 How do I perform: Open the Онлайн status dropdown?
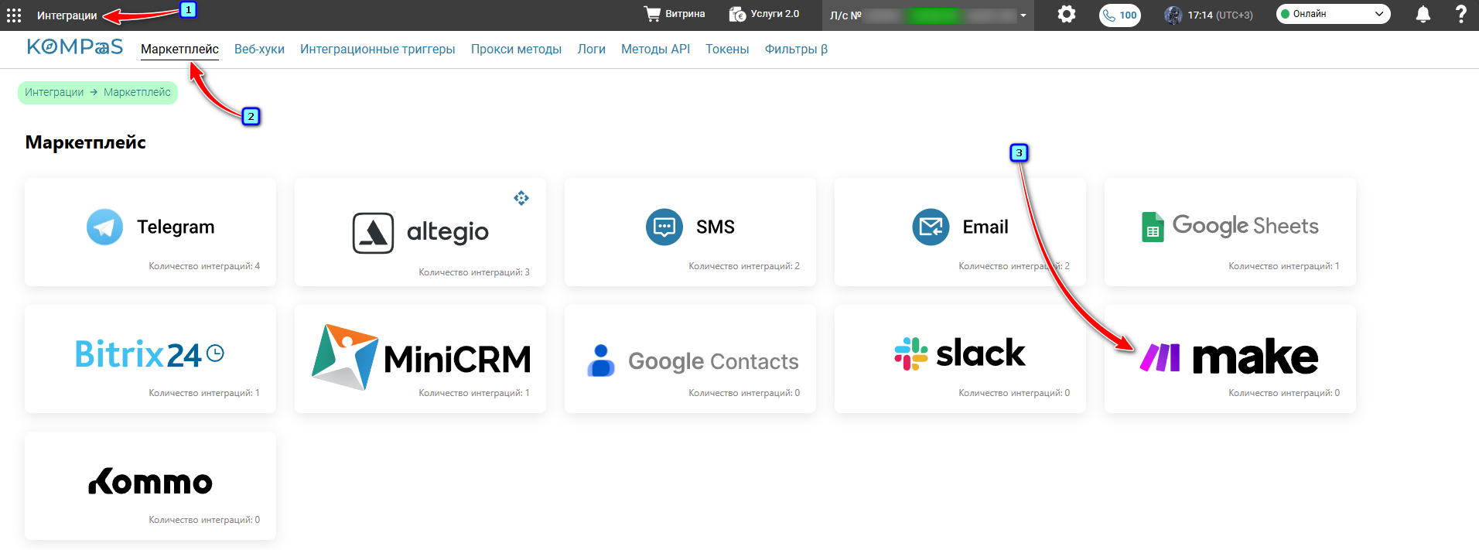click(x=1333, y=14)
